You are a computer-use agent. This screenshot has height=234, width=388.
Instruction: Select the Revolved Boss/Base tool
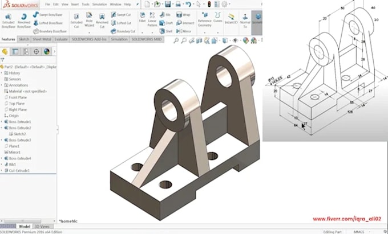click(24, 20)
